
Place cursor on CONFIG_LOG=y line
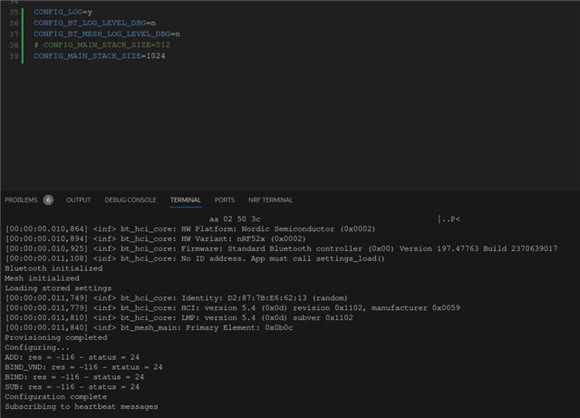pos(63,12)
